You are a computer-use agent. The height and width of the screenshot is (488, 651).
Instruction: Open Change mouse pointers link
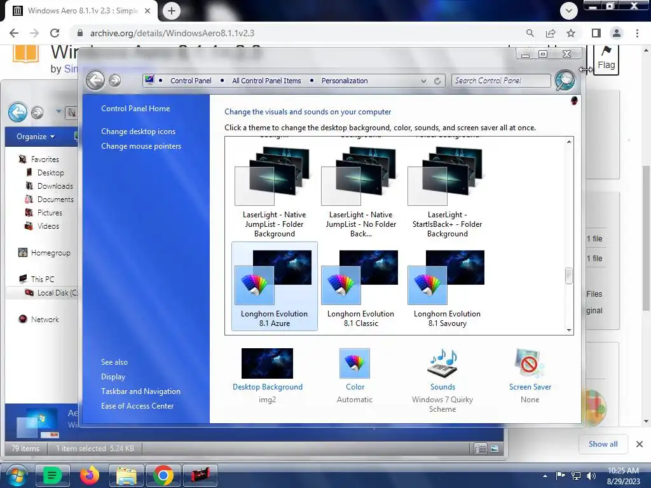click(141, 146)
